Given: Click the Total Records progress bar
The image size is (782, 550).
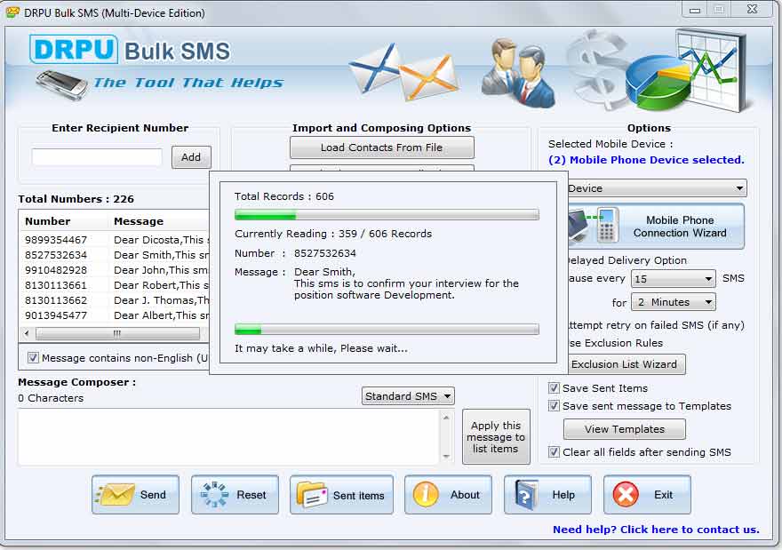Looking at the screenshot, I should (387, 215).
